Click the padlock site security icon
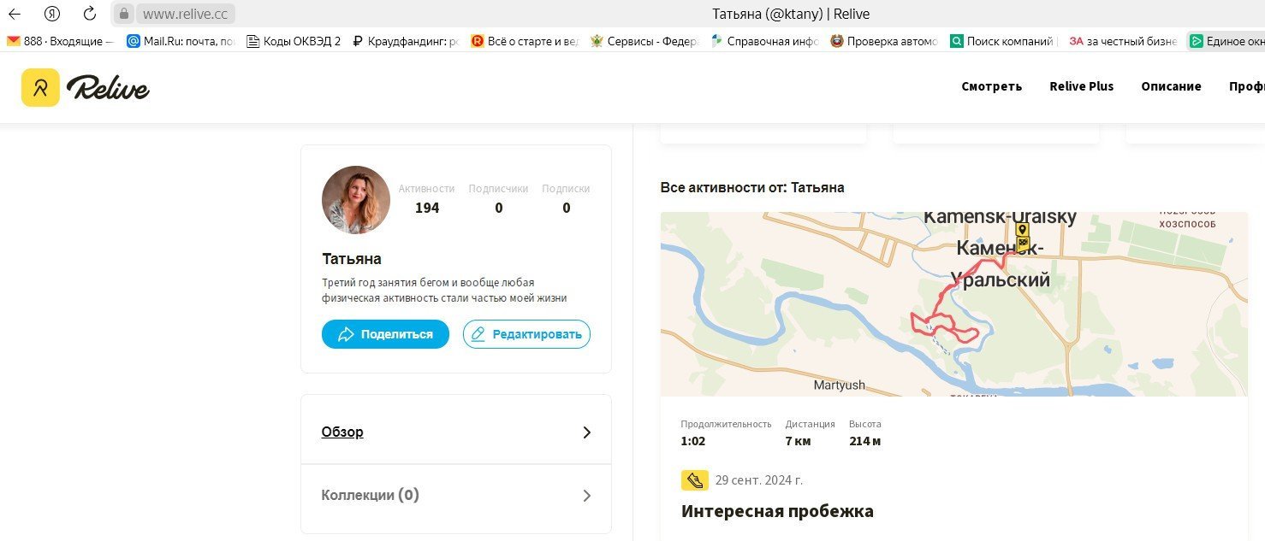Viewport: 1265px width, 541px height. 124,14
